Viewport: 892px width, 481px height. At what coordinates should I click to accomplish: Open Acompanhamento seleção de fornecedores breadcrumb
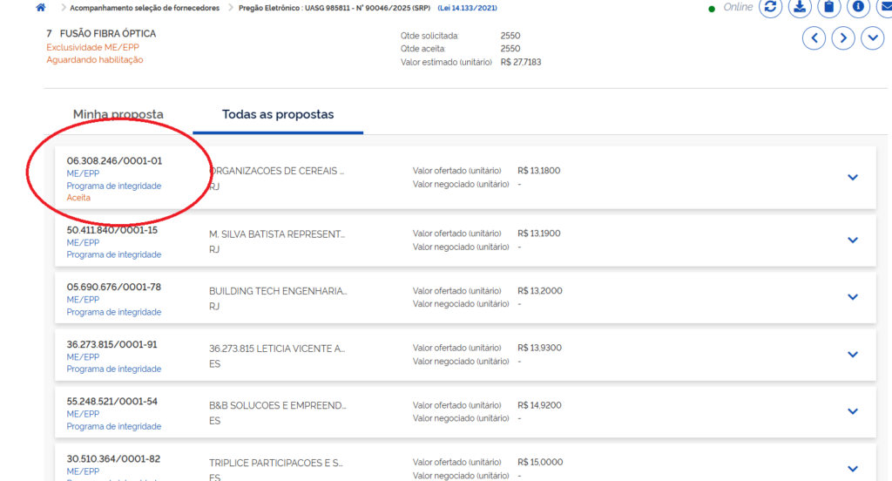coord(145,8)
